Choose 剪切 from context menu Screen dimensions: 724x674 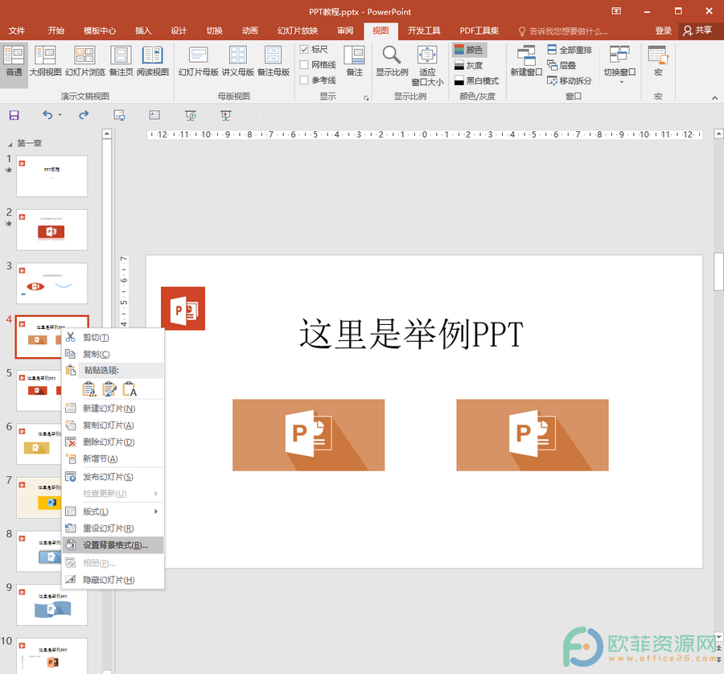tap(113, 338)
